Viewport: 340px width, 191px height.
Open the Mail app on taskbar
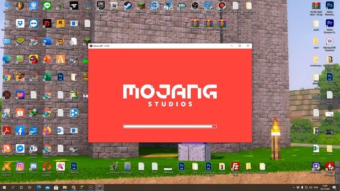click(47, 187)
